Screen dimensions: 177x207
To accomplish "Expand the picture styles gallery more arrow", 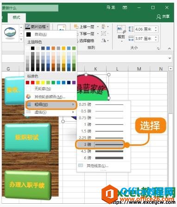I will (x=21, y=39).
